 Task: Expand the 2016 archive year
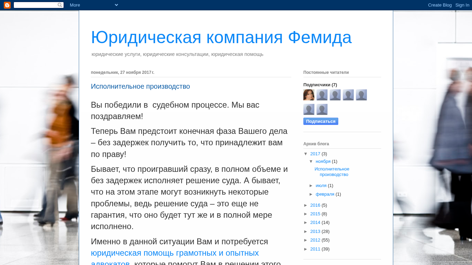(x=306, y=205)
